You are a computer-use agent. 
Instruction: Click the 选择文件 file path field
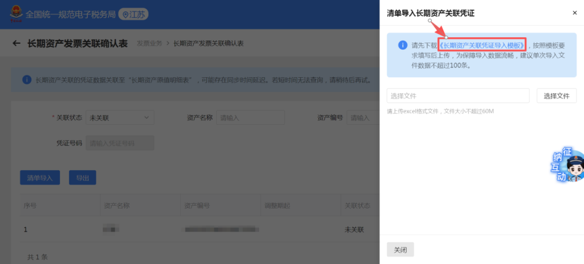point(457,96)
